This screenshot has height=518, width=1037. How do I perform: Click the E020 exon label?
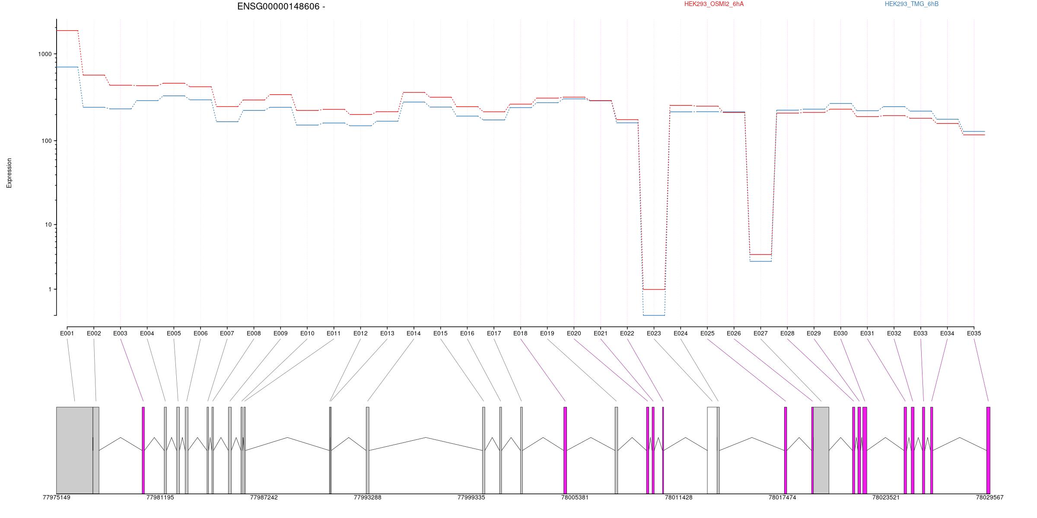574,333
